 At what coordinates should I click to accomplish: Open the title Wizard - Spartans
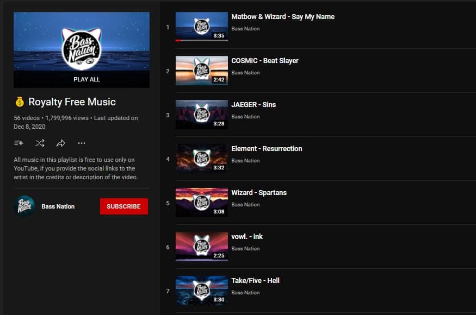point(258,193)
